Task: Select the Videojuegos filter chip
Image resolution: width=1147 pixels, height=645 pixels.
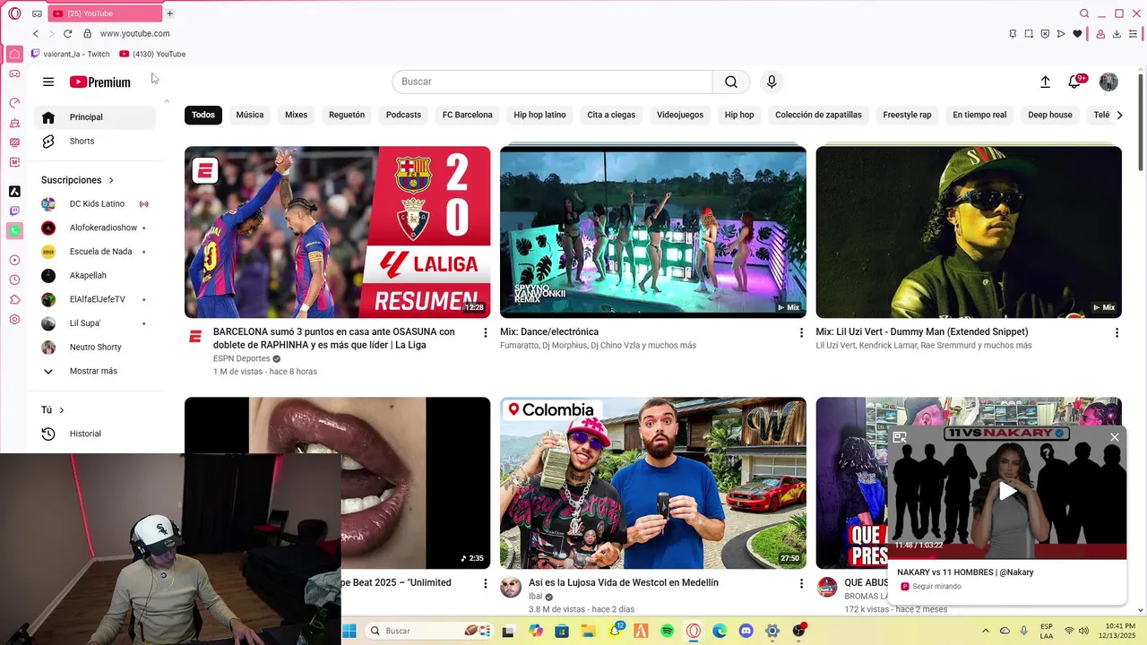Action: click(x=680, y=115)
